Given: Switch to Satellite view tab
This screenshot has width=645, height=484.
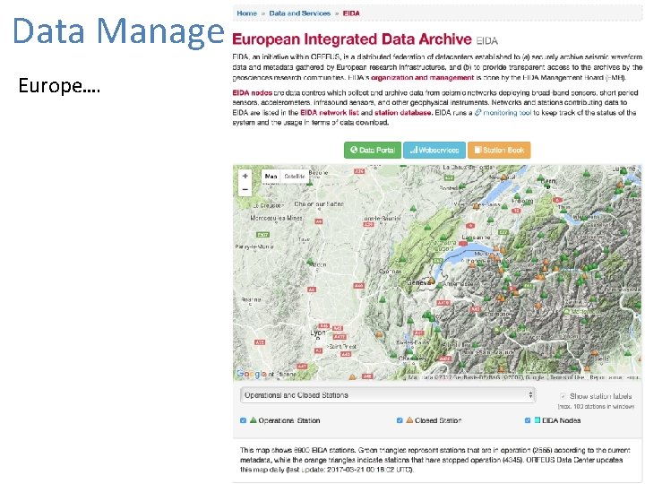Looking at the screenshot, I should tap(294, 177).
